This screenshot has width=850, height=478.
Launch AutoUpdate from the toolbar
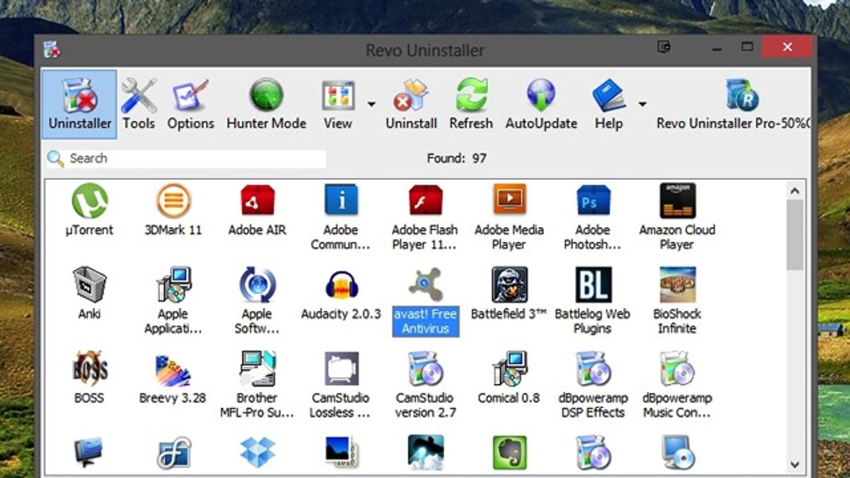541,104
